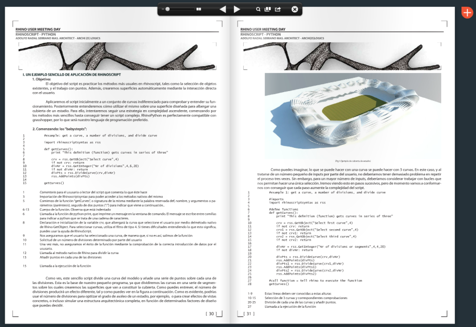
Task: Click the zoom slider knob
Action: 167,9
